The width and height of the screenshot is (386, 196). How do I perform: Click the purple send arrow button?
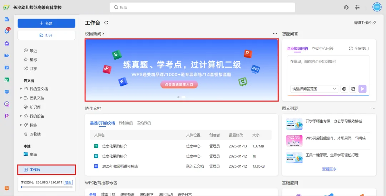coord(362,89)
